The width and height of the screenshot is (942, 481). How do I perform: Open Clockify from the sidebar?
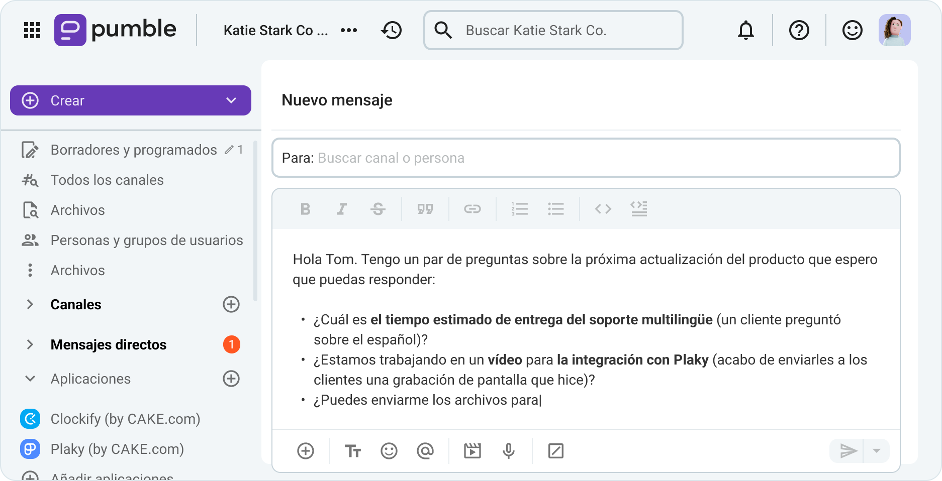[125, 419]
